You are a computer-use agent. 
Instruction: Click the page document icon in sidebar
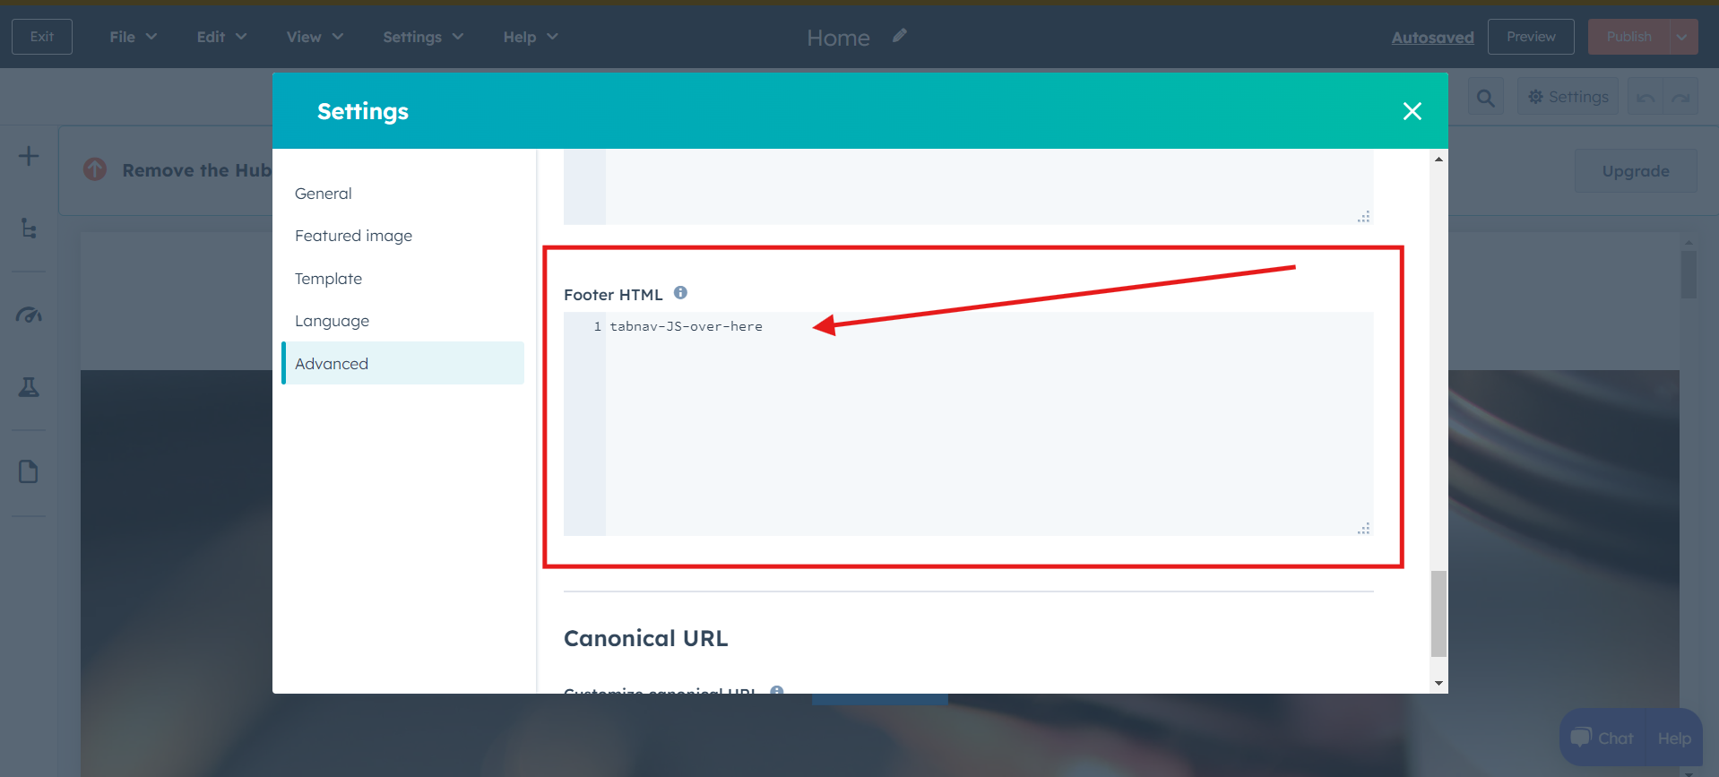click(x=29, y=471)
